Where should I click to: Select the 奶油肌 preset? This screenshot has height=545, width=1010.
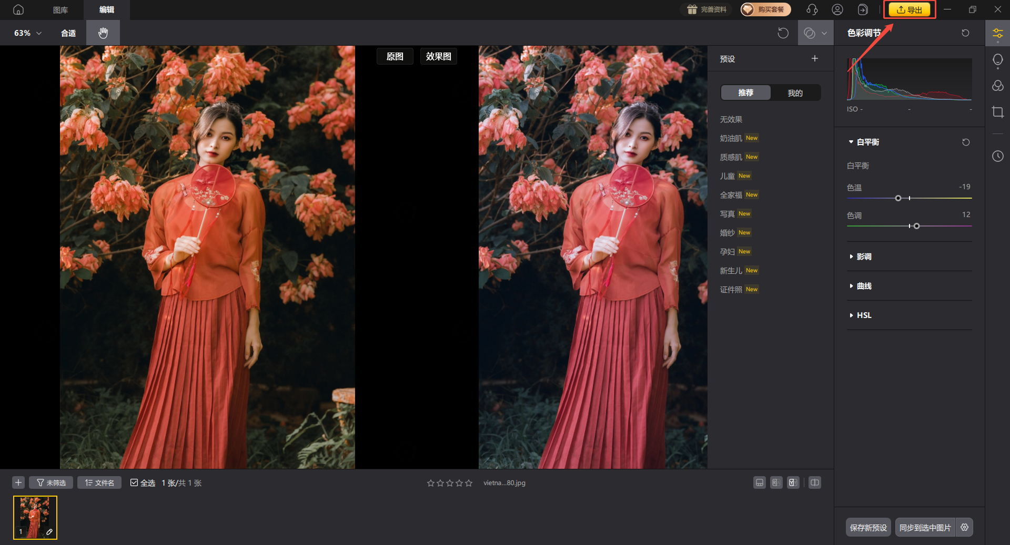click(x=731, y=138)
